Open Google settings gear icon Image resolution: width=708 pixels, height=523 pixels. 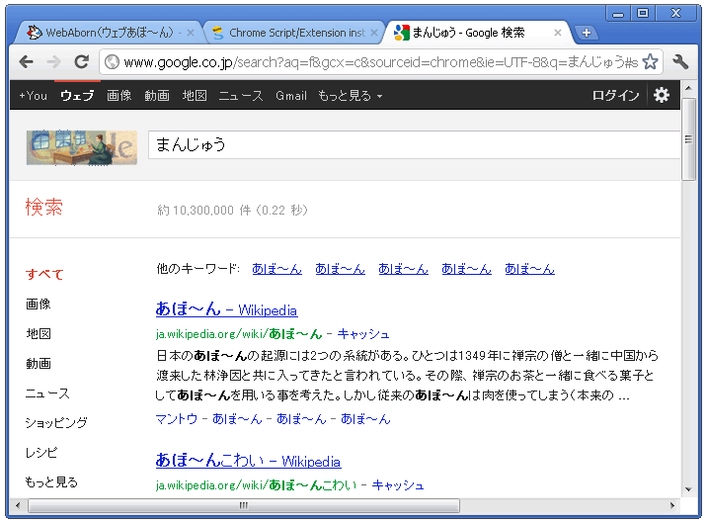(662, 95)
